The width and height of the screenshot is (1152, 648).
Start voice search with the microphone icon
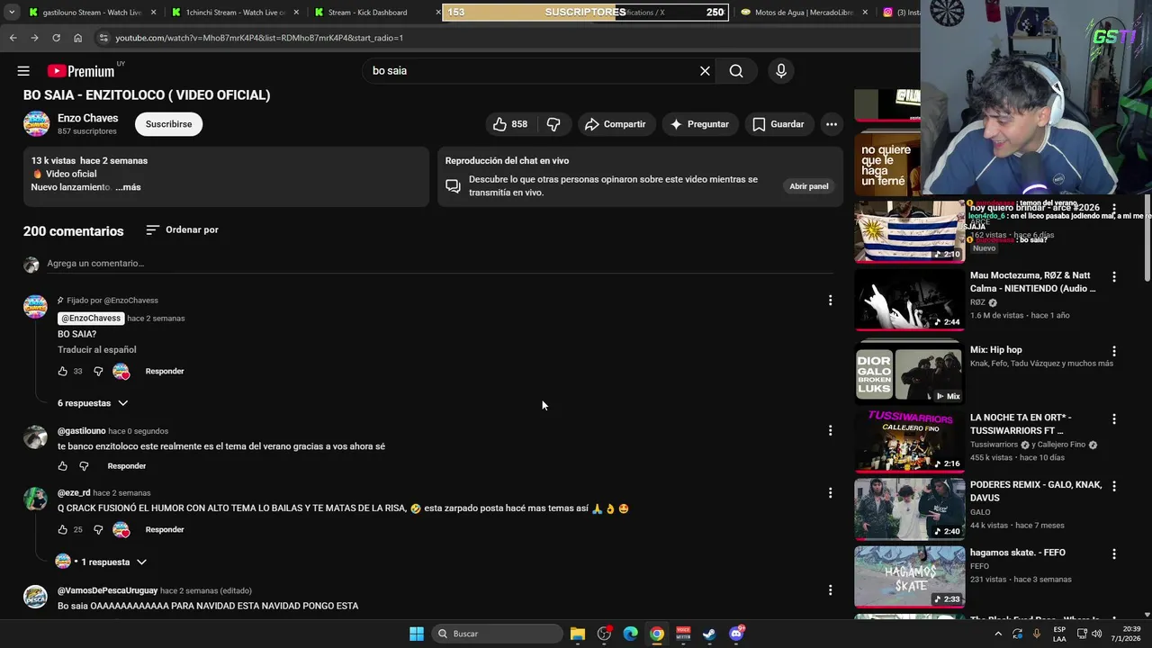tap(781, 71)
